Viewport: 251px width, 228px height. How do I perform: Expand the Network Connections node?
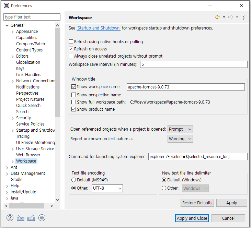coord(12,81)
